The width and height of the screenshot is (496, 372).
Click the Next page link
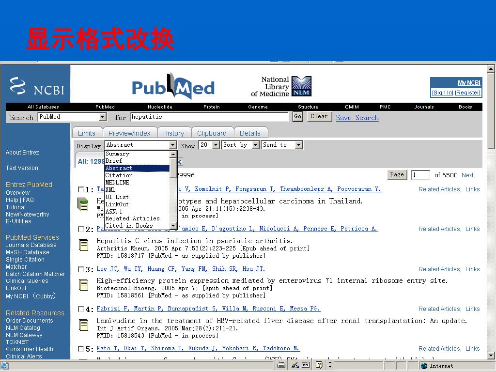(467, 175)
